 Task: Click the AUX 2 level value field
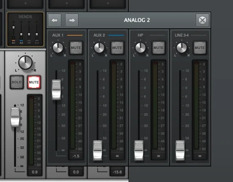click(x=117, y=156)
